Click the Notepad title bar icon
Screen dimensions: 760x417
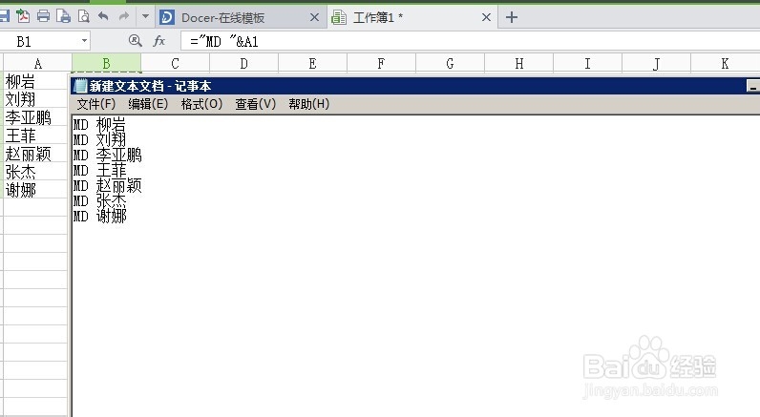[80, 86]
